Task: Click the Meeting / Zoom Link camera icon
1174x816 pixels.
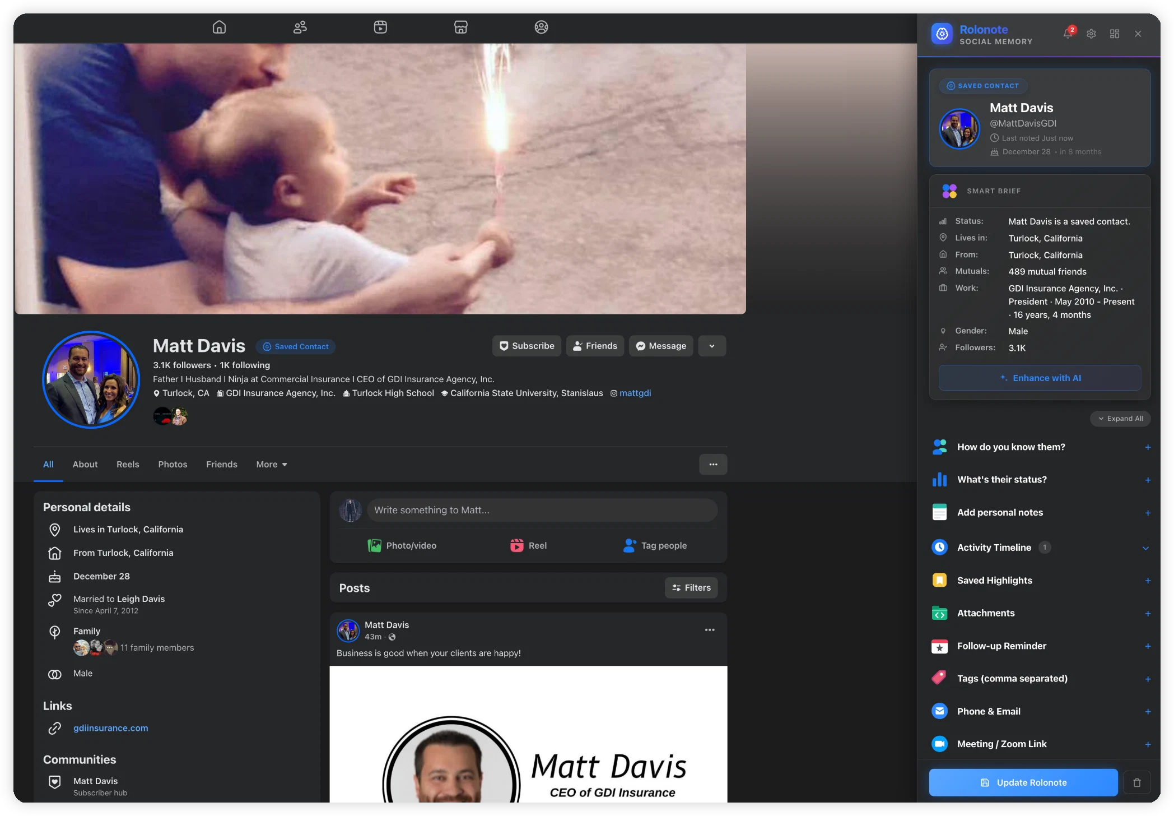Action: (939, 744)
